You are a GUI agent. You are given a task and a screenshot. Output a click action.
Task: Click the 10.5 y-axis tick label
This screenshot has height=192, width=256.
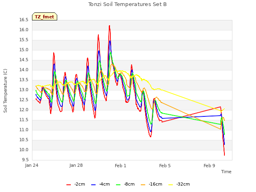24,140
